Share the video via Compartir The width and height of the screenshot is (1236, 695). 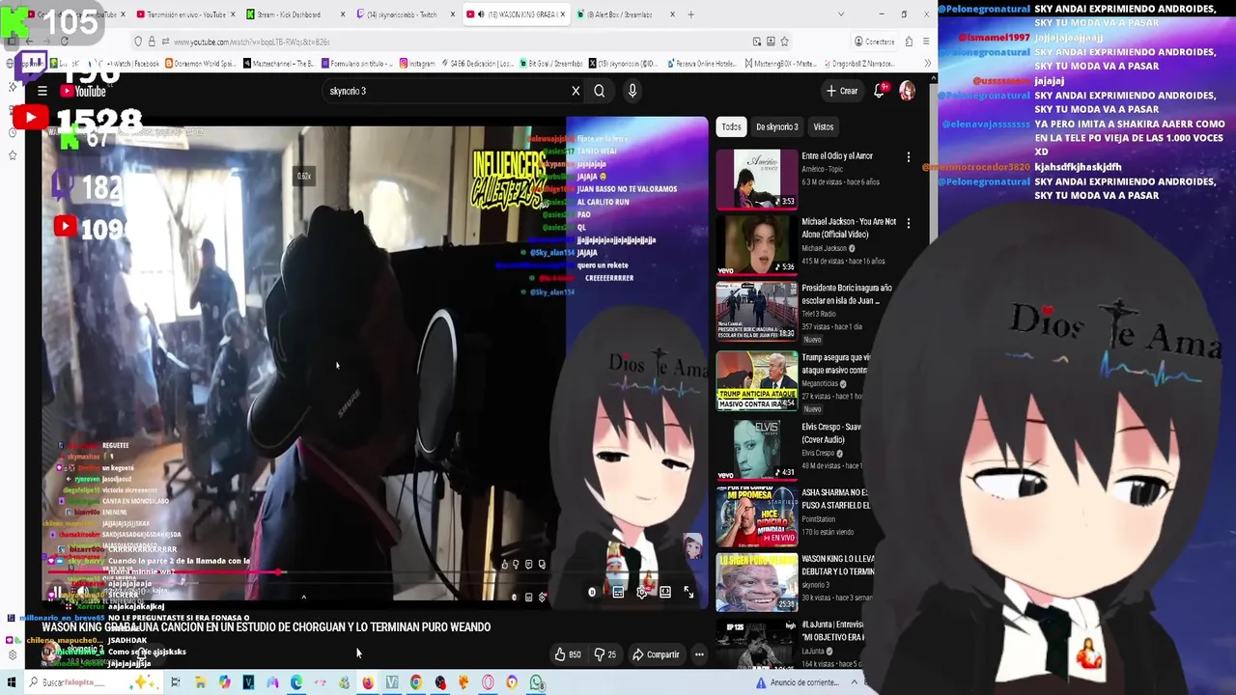(657, 654)
